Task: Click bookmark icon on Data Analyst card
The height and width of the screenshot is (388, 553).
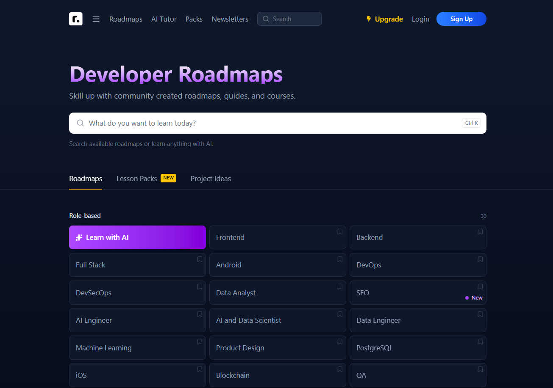Action: click(x=340, y=287)
